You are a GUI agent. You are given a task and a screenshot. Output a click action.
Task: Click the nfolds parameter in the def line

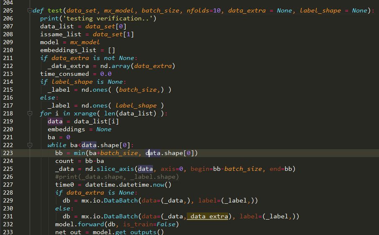198,10
